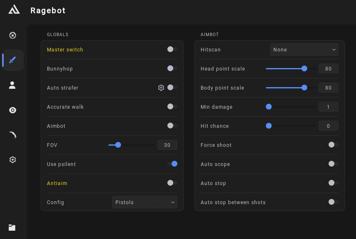Open the lifebuoy-shaped sidebar section
Viewport: 356px width, 239px height.
coord(13,35)
